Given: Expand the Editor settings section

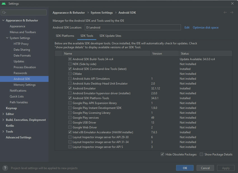Looking at the screenshot, I should [x=3, y=114].
